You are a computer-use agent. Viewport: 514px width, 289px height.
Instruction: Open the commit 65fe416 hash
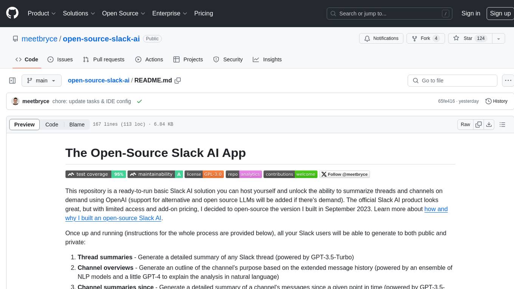[446, 101]
